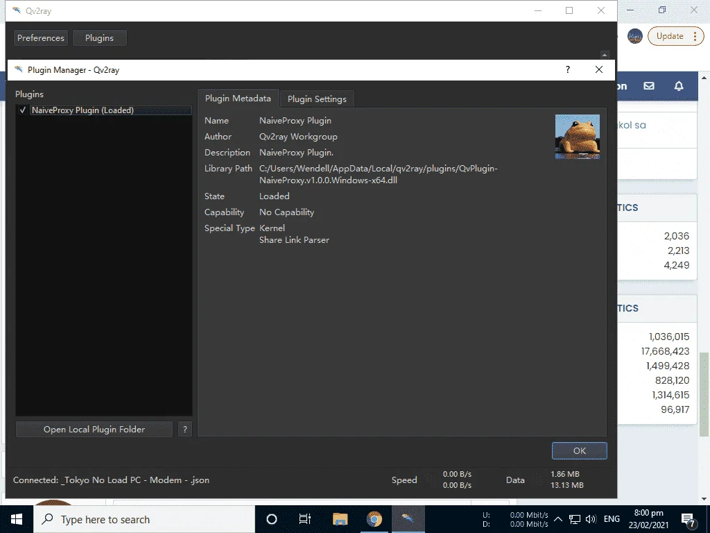The image size is (710, 533).
Task: Open Local Plugin Folder
Action: coord(94,429)
